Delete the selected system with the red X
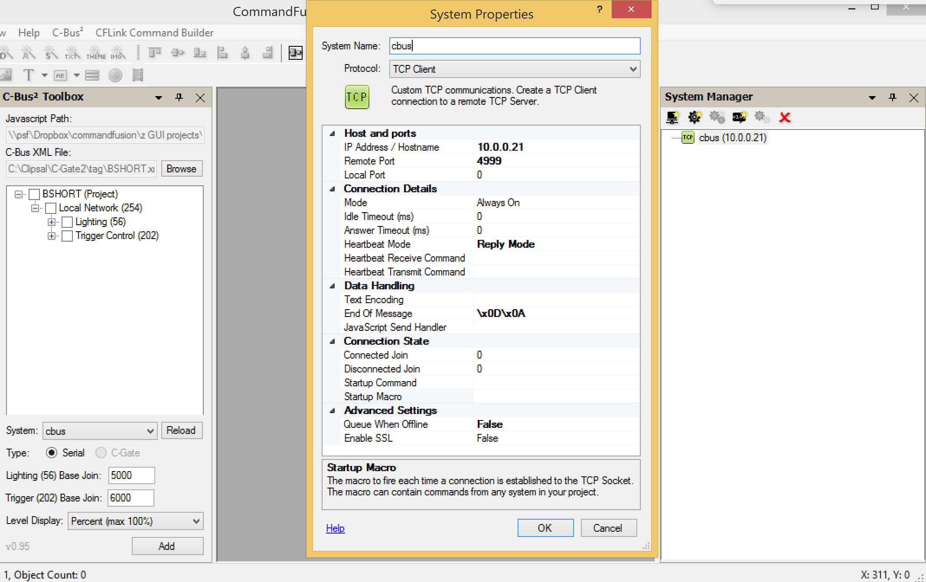The image size is (926, 582). coord(784,117)
